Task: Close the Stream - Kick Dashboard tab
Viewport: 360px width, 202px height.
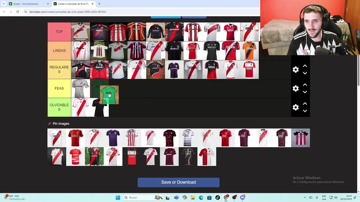Action: [x=48, y=4]
